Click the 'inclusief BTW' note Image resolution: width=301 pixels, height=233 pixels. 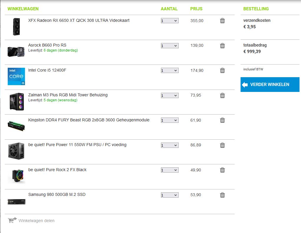click(x=253, y=69)
